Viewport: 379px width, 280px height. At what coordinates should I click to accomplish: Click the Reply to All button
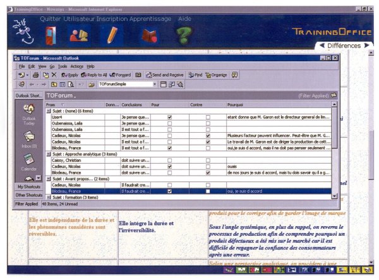click(93, 75)
